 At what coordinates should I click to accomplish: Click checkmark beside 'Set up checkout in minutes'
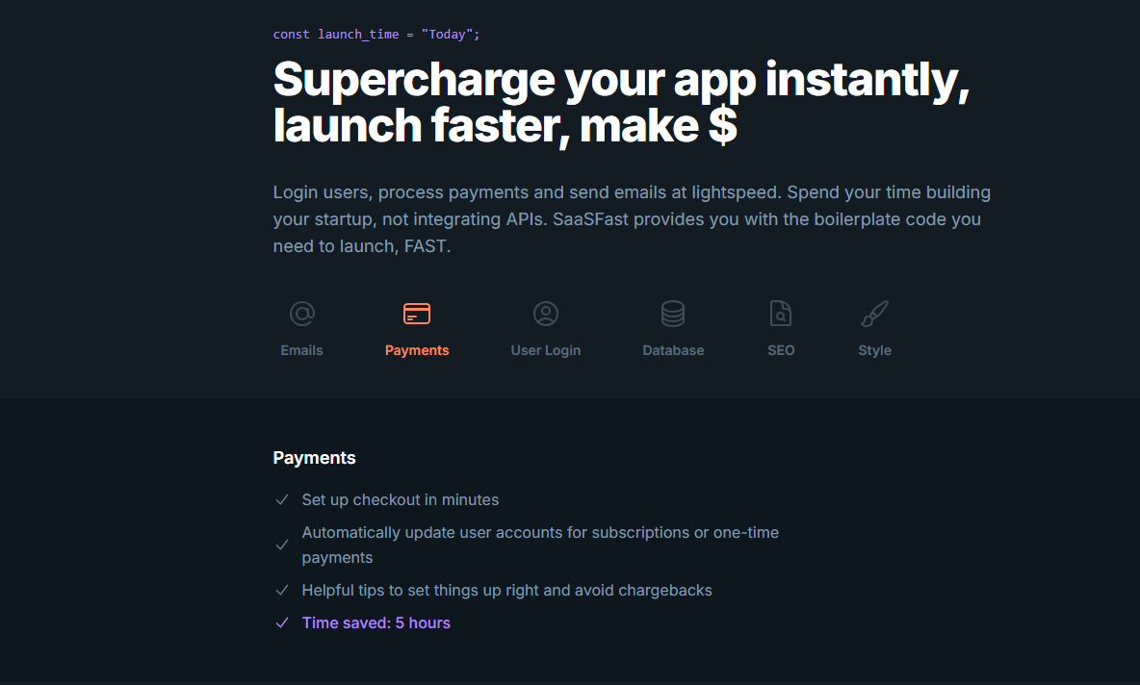[282, 500]
